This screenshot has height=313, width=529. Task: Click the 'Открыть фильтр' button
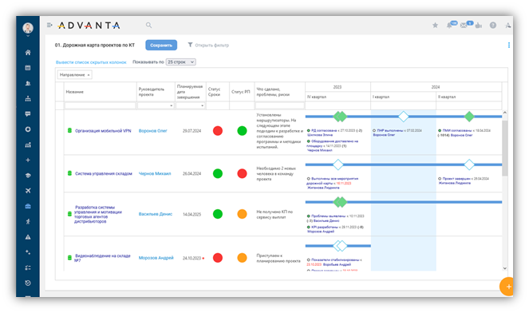(x=208, y=46)
